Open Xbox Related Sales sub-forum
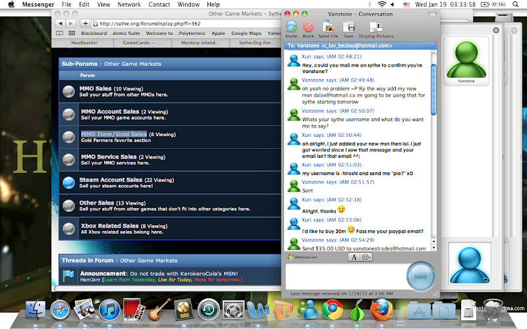527x329 pixels. (x=109, y=226)
